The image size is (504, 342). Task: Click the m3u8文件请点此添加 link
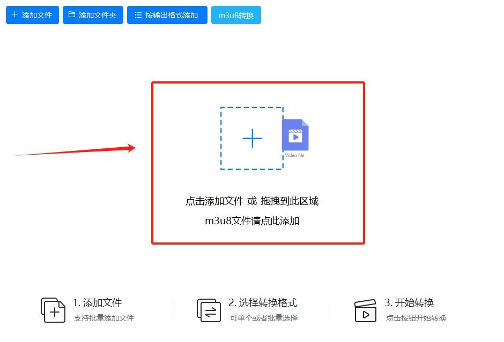click(252, 221)
